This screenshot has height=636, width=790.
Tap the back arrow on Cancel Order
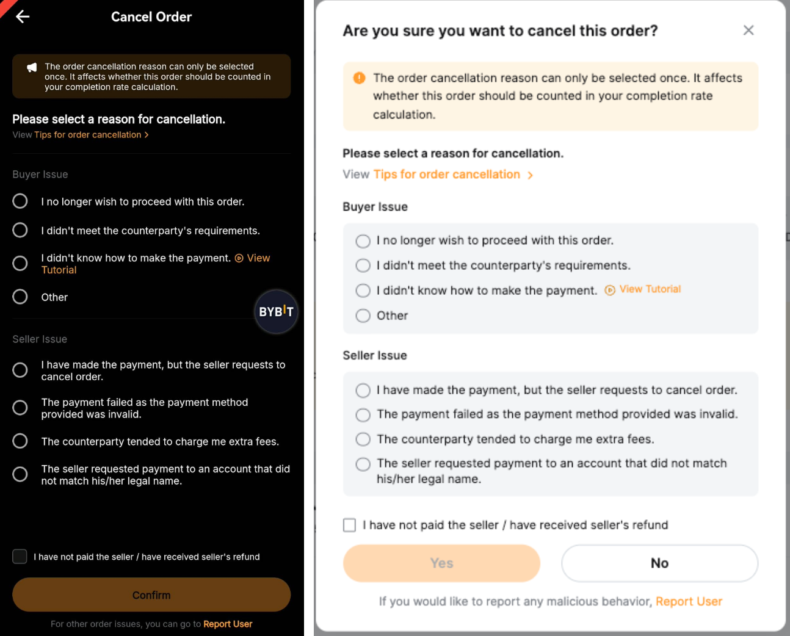point(23,17)
